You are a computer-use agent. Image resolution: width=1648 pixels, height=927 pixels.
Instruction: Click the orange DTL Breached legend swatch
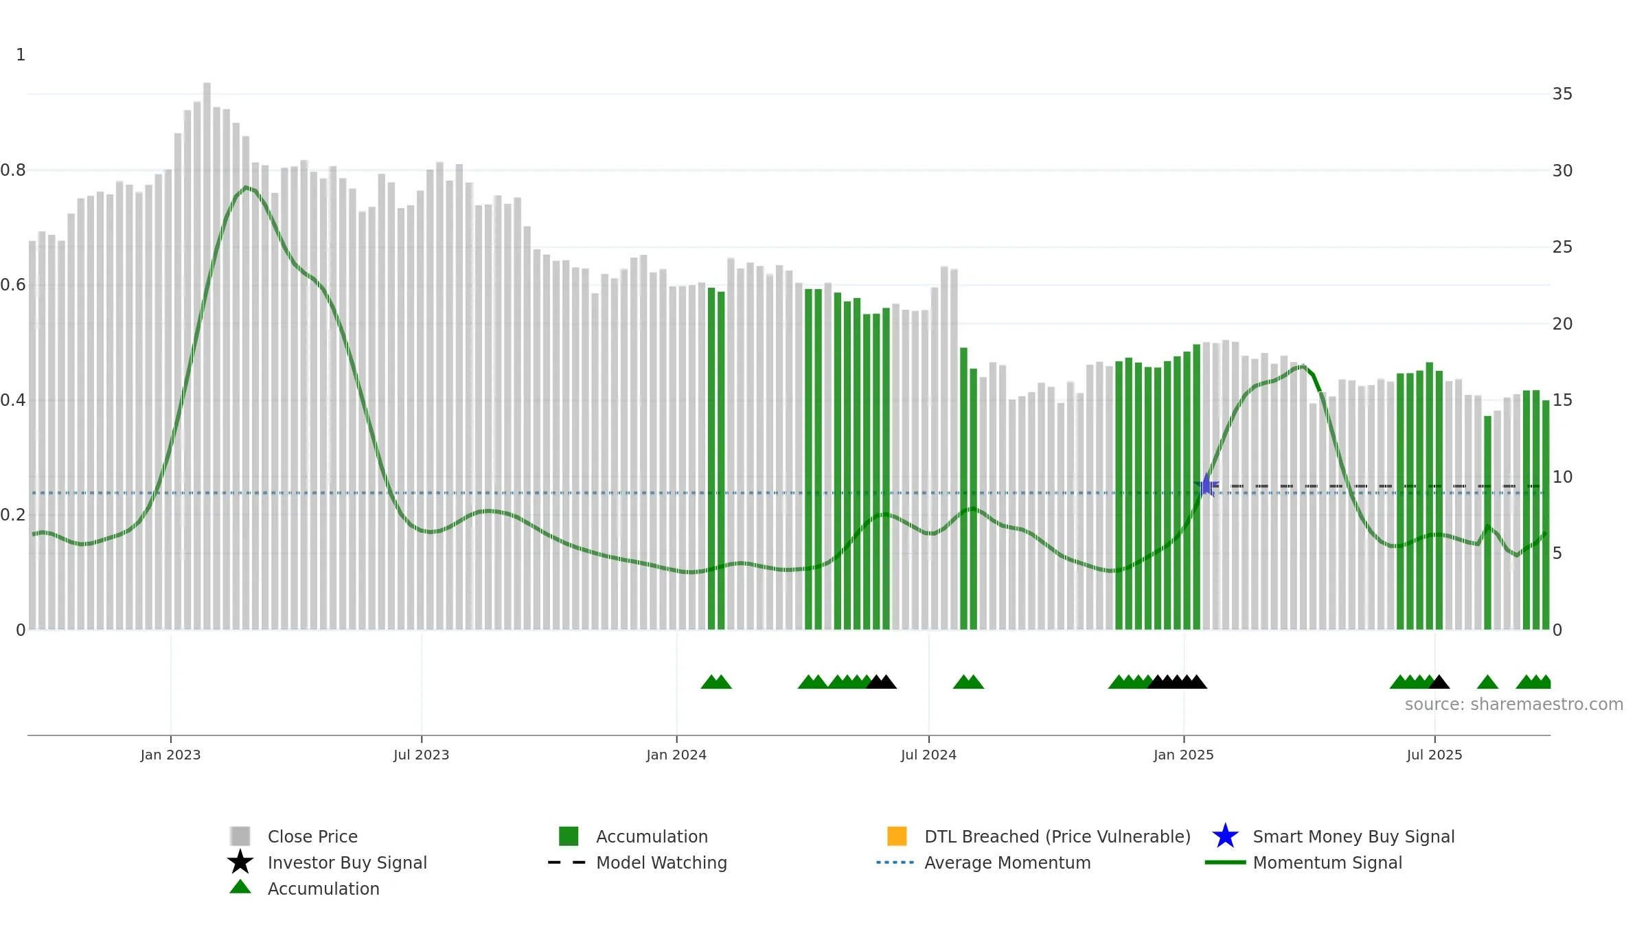pyautogui.click(x=897, y=836)
